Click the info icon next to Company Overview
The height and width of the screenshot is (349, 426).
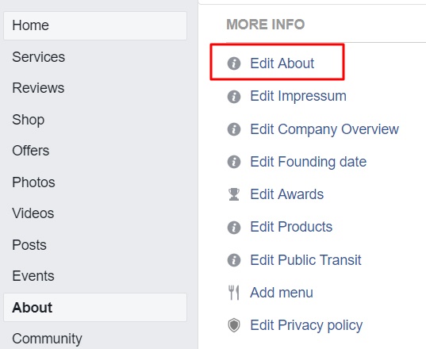tap(234, 129)
